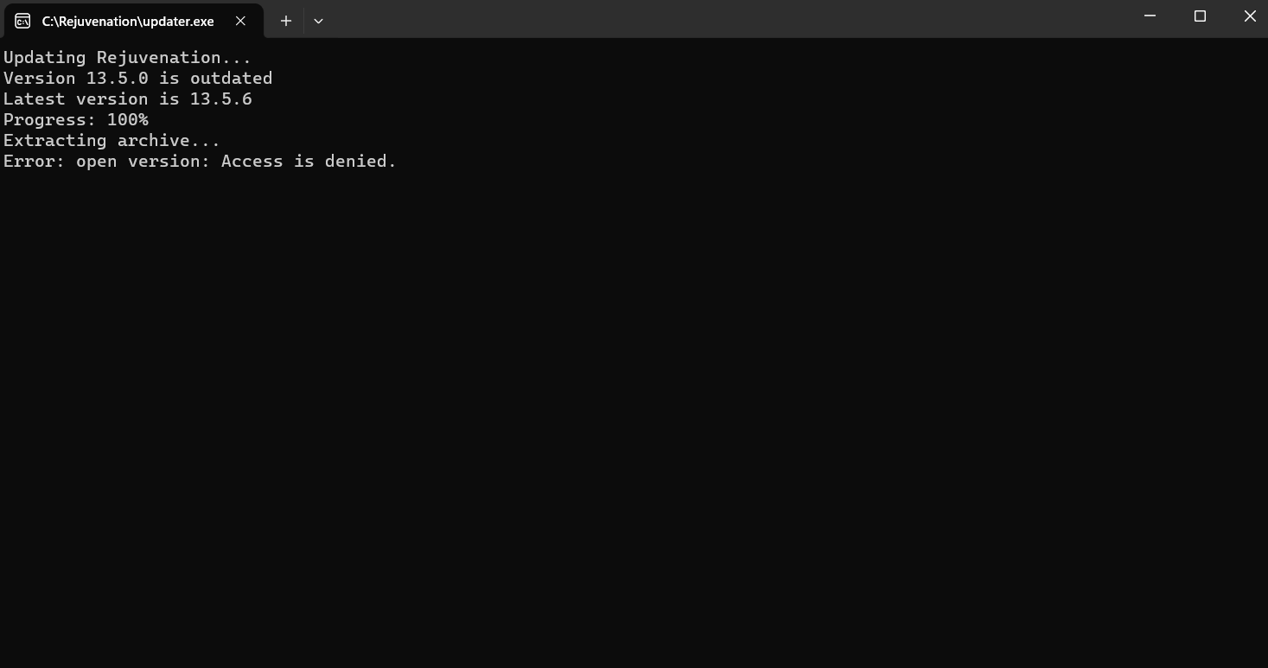Click the empty title bar drag area
The height and width of the screenshot is (668, 1268).
coord(691,19)
